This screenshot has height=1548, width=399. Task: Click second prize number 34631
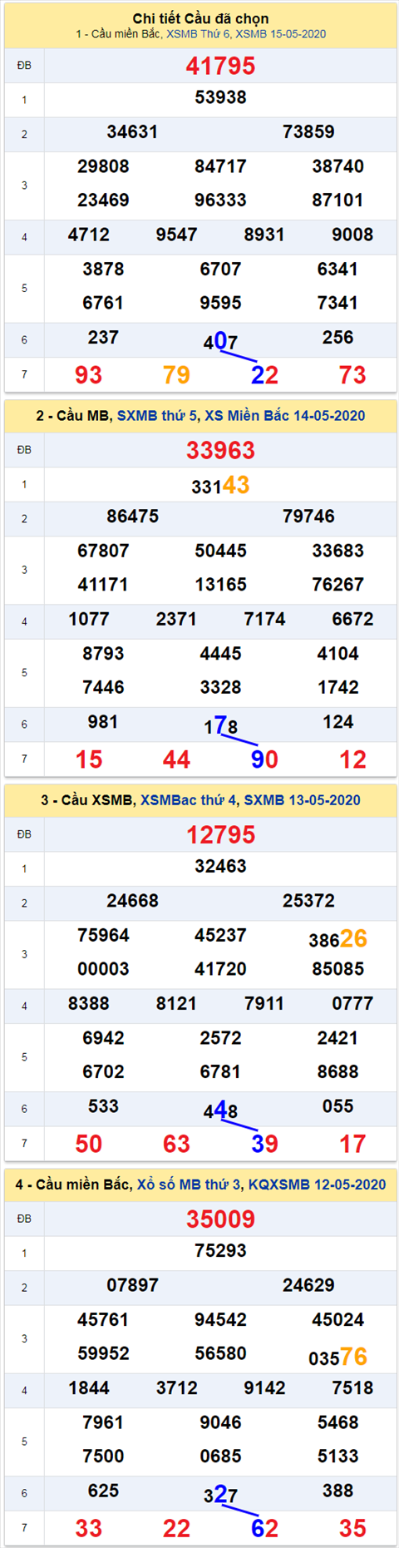[x=132, y=132]
